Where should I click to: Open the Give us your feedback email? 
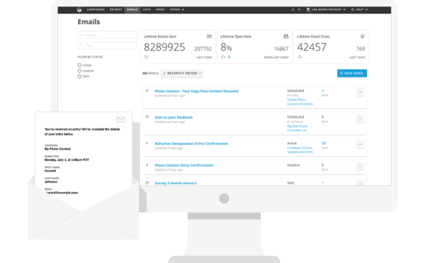tap(174, 117)
